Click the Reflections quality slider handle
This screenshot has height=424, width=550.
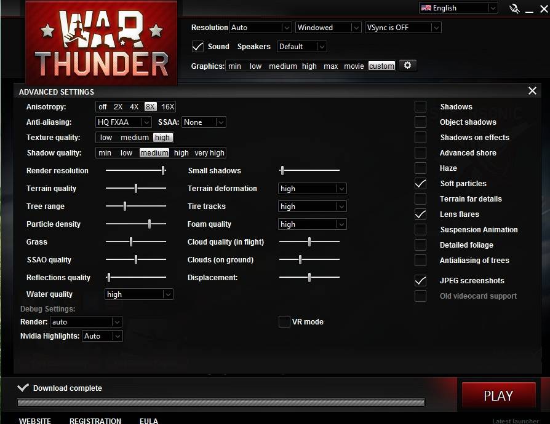click(x=109, y=277)
